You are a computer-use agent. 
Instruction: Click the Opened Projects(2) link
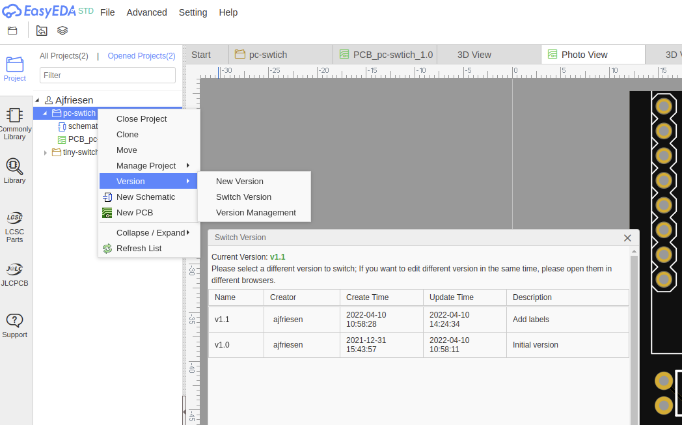click(141, 56)
